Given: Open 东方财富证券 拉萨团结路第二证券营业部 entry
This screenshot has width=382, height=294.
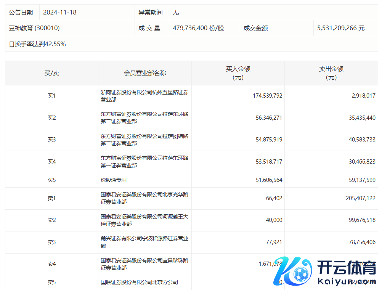Looking at the screenshot, I should point(144,140).
